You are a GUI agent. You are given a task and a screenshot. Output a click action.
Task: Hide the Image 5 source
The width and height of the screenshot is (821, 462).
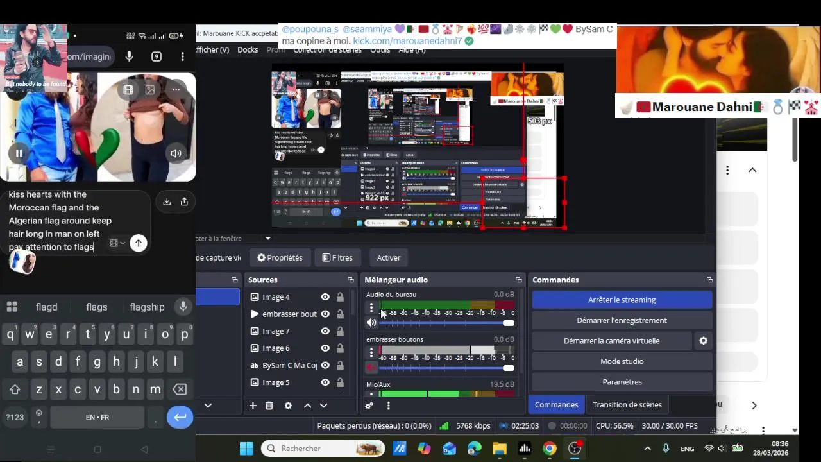pos(325,382)
